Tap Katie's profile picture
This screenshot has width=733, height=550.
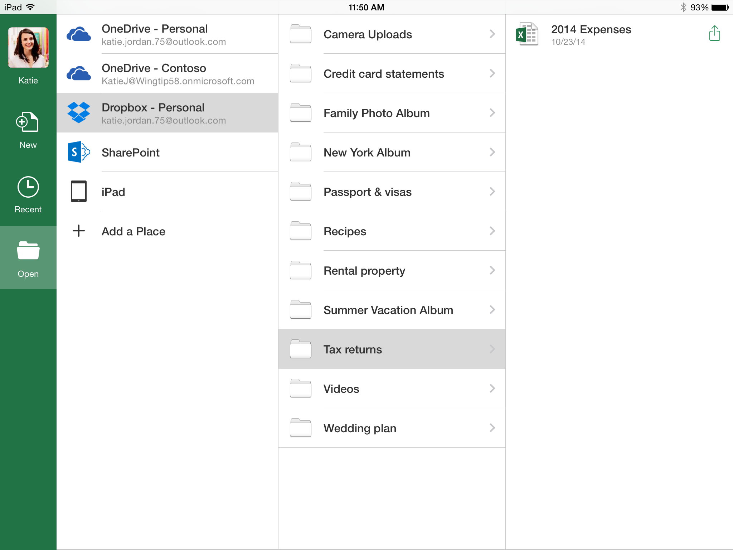(x=28, y=48)
